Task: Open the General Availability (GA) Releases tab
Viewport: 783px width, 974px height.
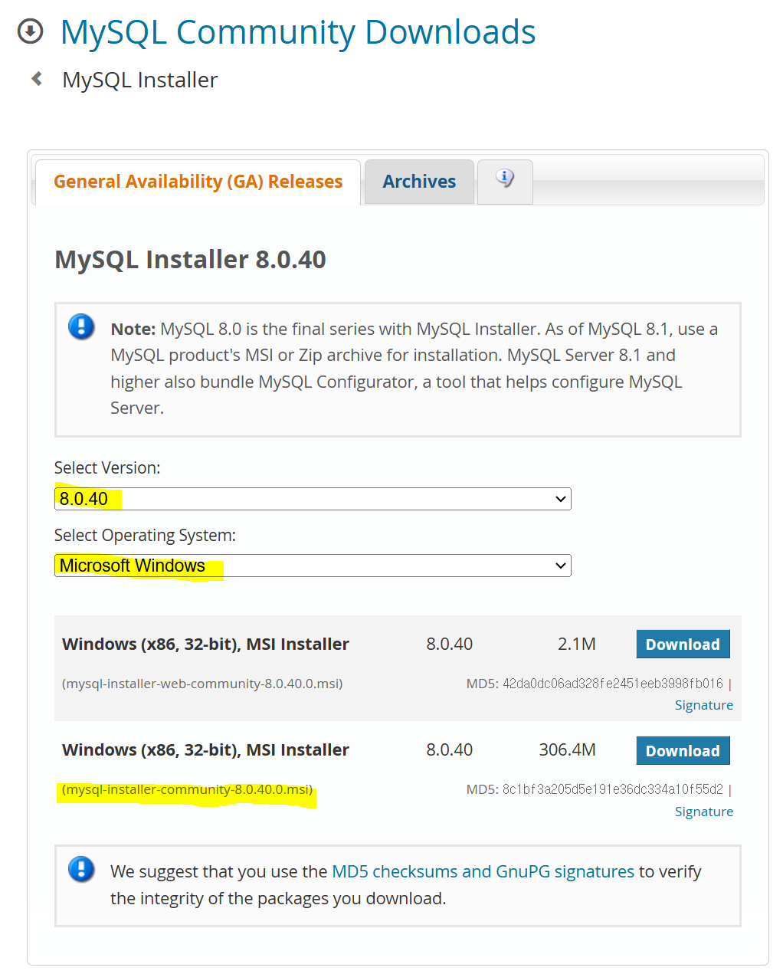Action: 198,182
